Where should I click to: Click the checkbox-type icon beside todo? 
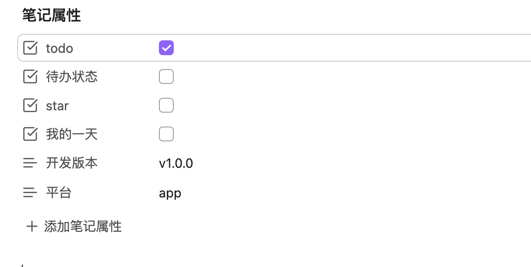[x=30, y=48]
